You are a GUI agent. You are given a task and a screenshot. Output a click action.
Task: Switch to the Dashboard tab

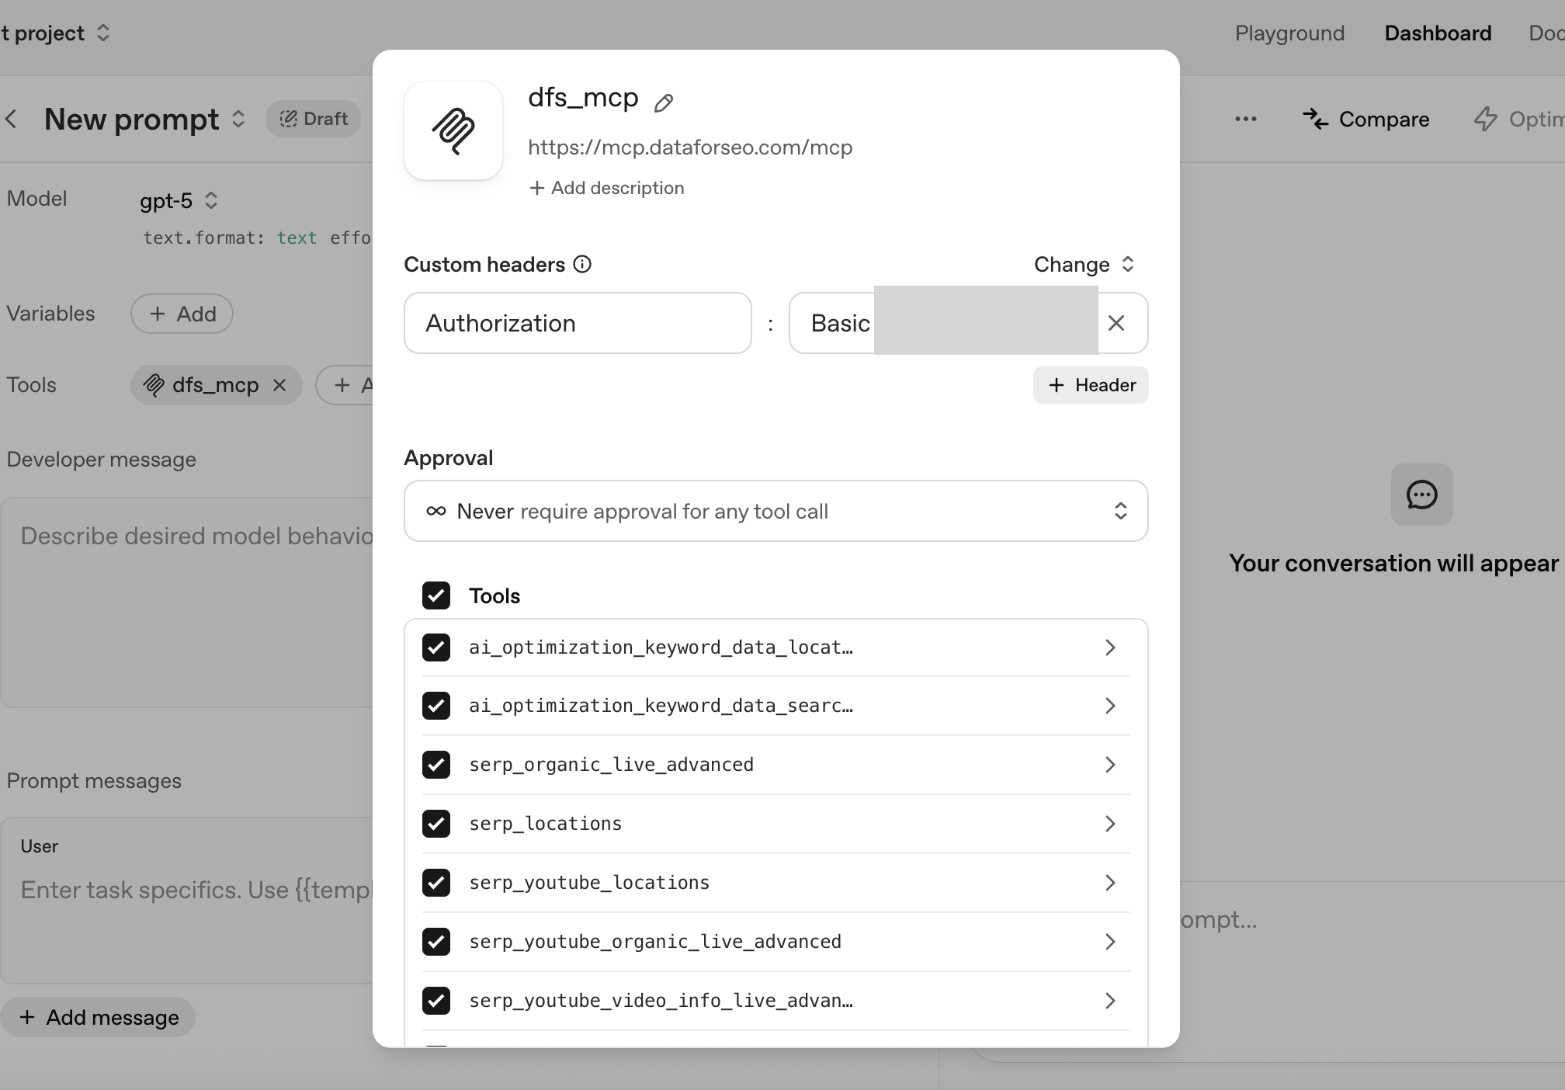tap(1438, 33)
